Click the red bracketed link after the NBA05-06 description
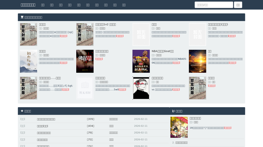263x147 pixels. 176,63
